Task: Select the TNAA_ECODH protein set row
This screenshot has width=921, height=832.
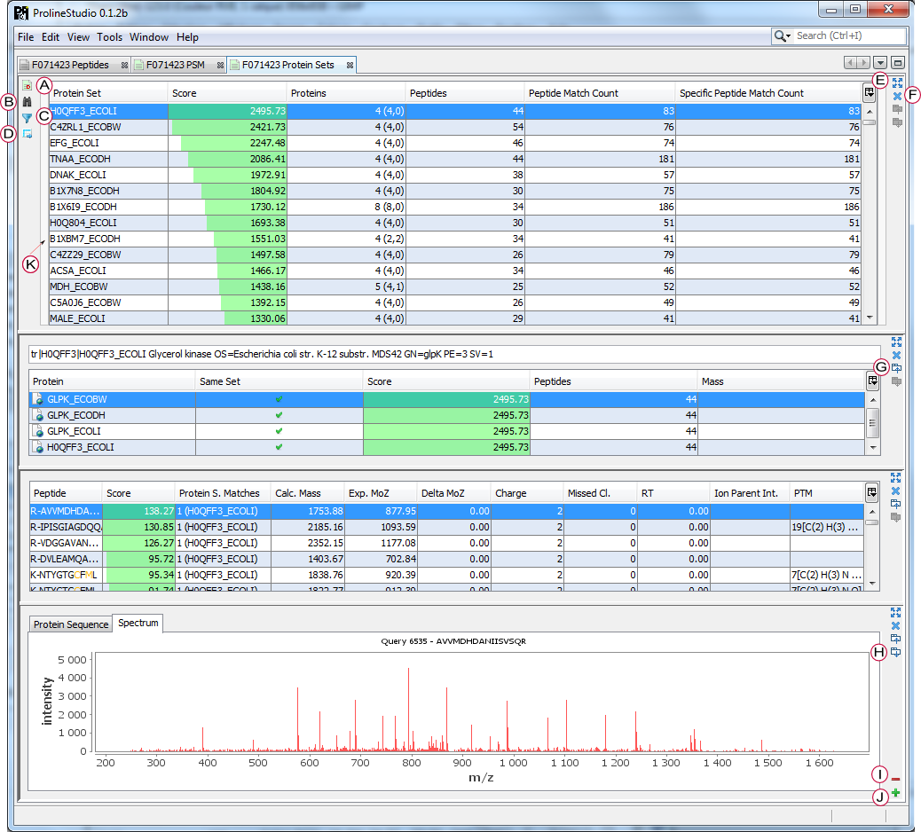Action: [x=106, y=159]
